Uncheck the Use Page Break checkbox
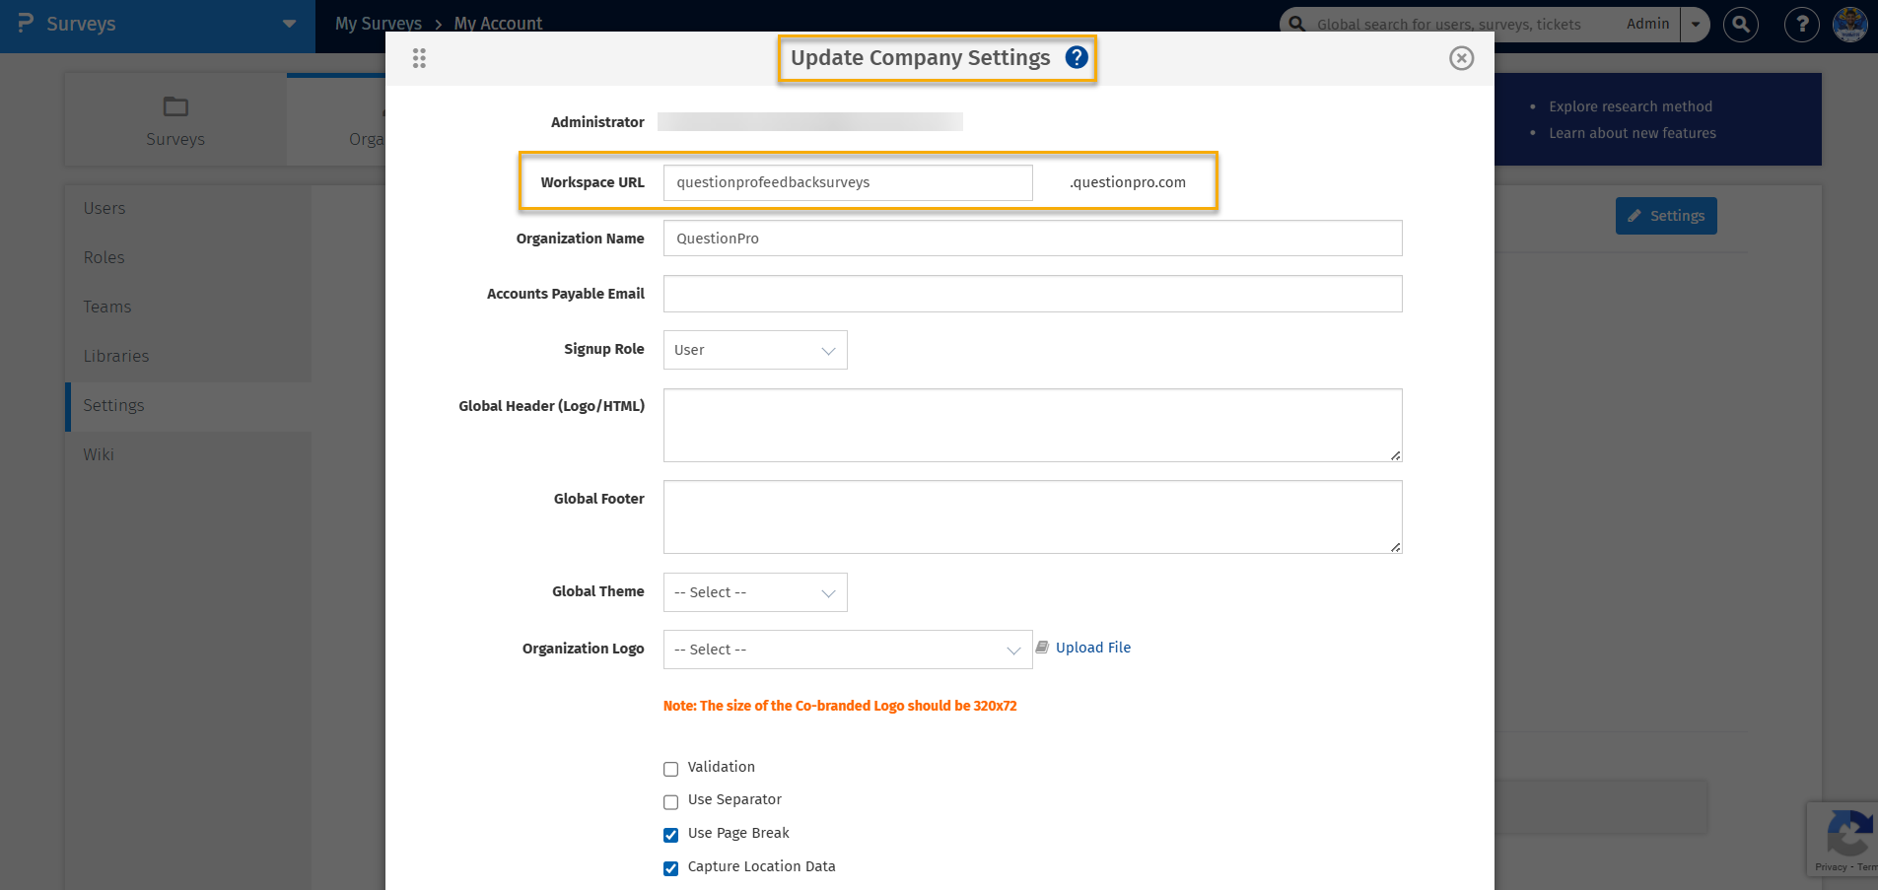Screen dimensions: 1878x890 [x=671, y=835]
